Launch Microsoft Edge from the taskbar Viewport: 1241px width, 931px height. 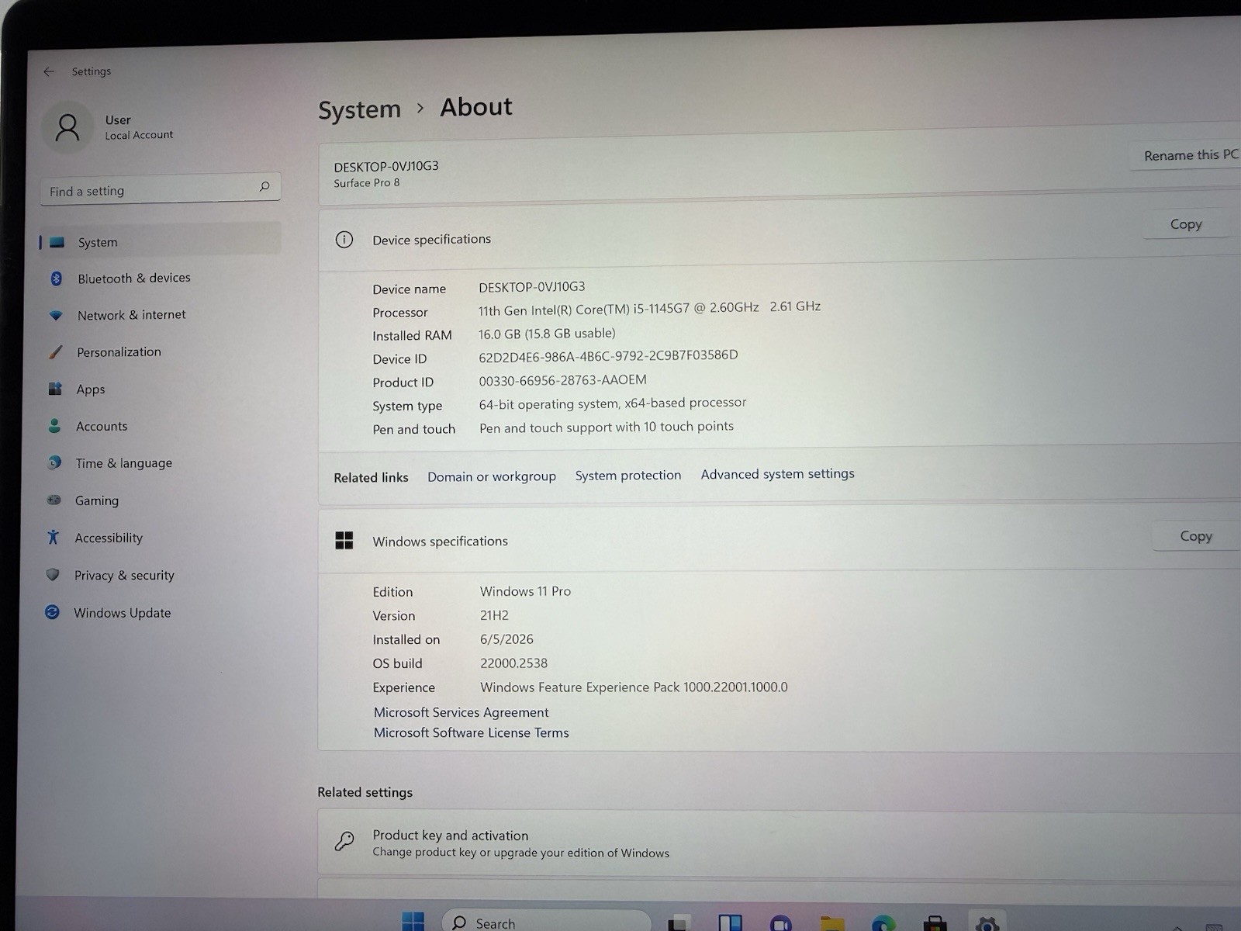pyautogui.click(x=883, y=923)
